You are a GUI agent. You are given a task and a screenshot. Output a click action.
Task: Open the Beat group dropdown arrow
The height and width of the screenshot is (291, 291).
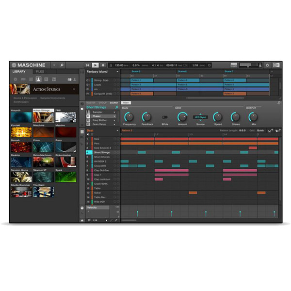(x=117, y=130)
